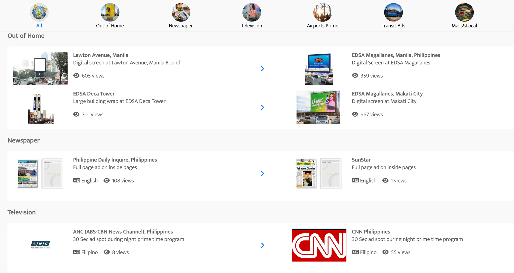
Task: Switch to the Airports Prime tab label
Action: tap(323, 26)
